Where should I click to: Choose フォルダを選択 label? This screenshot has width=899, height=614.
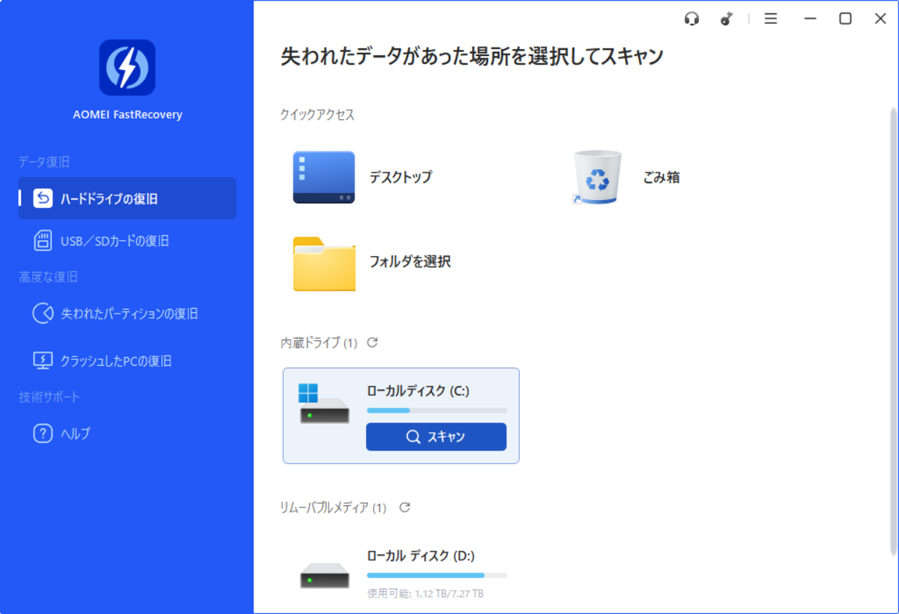(410, 262)
